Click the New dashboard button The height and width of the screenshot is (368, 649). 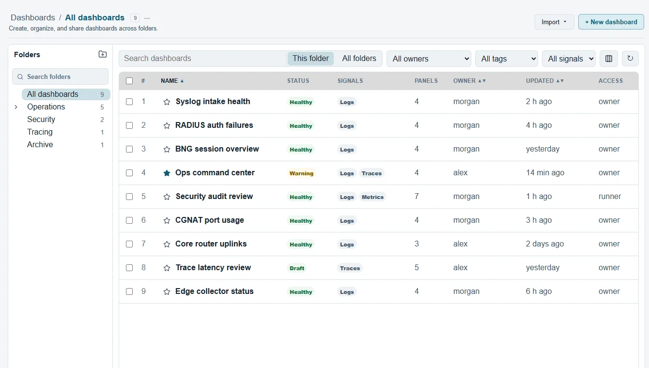click(611, 22)
